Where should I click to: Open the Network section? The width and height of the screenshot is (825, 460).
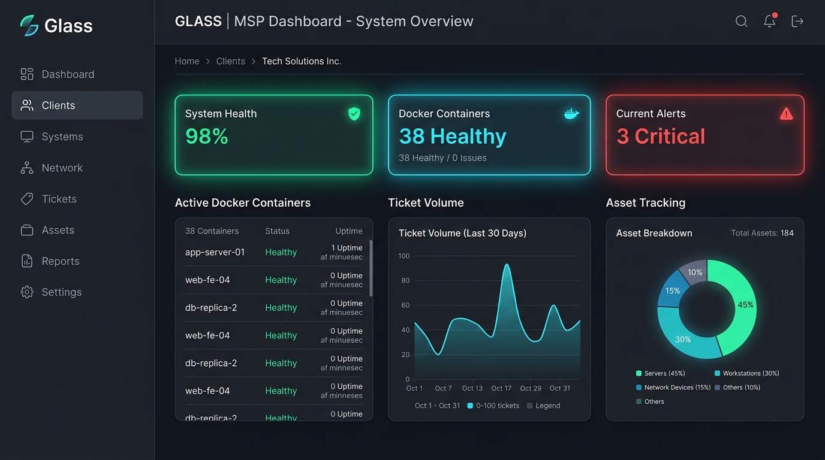[x=77, y=168]
